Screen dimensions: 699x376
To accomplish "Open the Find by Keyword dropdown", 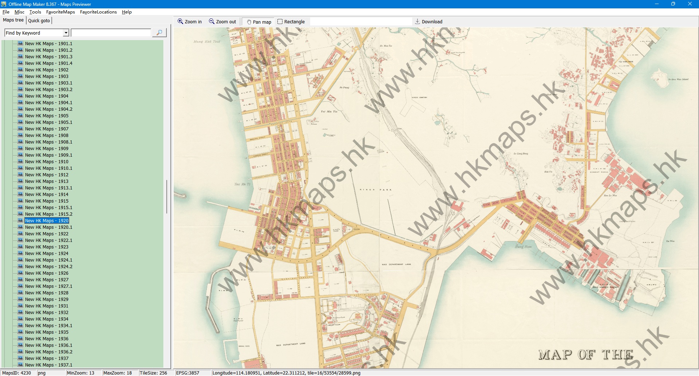I will pos(66,33).
